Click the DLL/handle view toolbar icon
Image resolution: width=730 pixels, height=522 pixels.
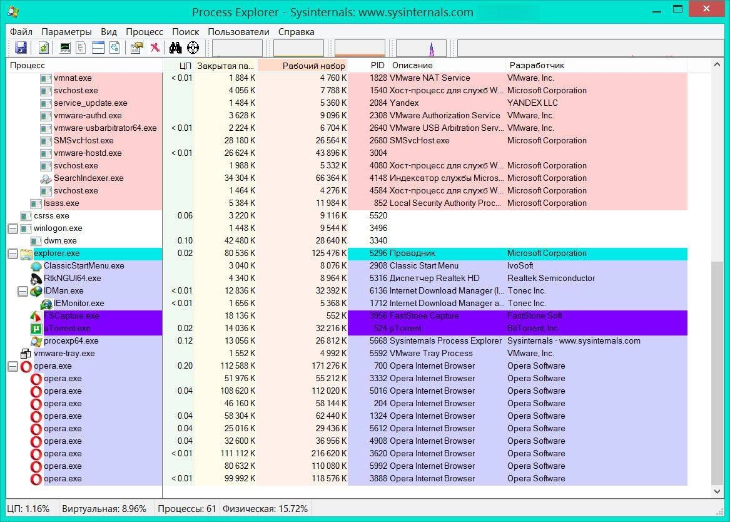click(114, 48)
